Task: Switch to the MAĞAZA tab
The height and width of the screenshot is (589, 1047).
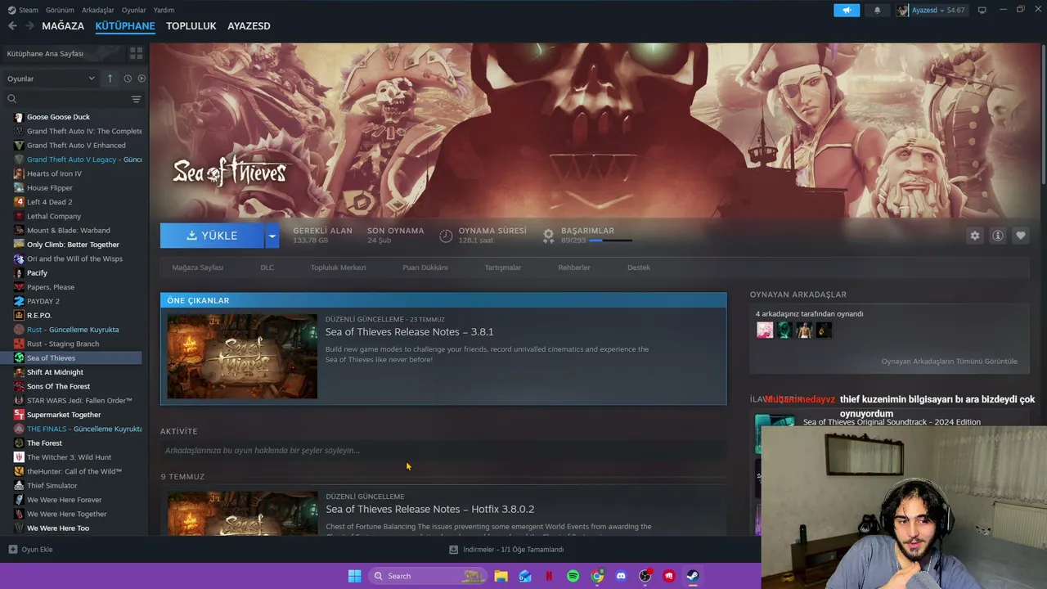Action: click(63, 26)
